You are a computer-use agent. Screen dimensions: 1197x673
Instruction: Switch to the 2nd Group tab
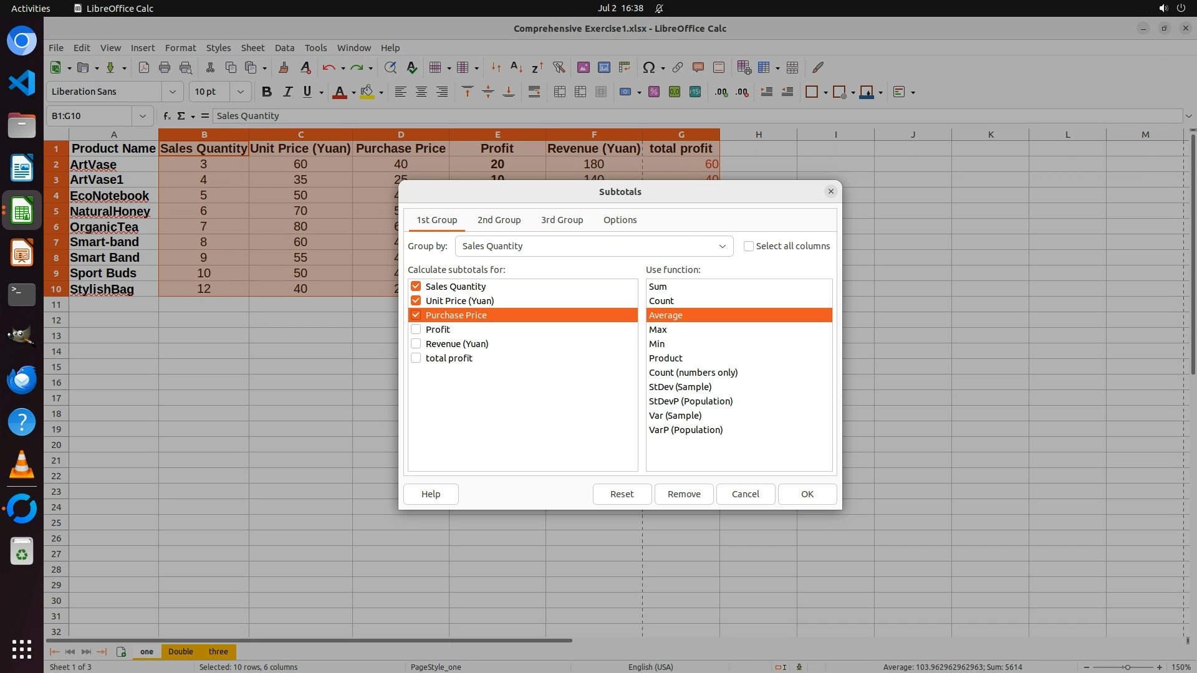(x=499, y=220)
